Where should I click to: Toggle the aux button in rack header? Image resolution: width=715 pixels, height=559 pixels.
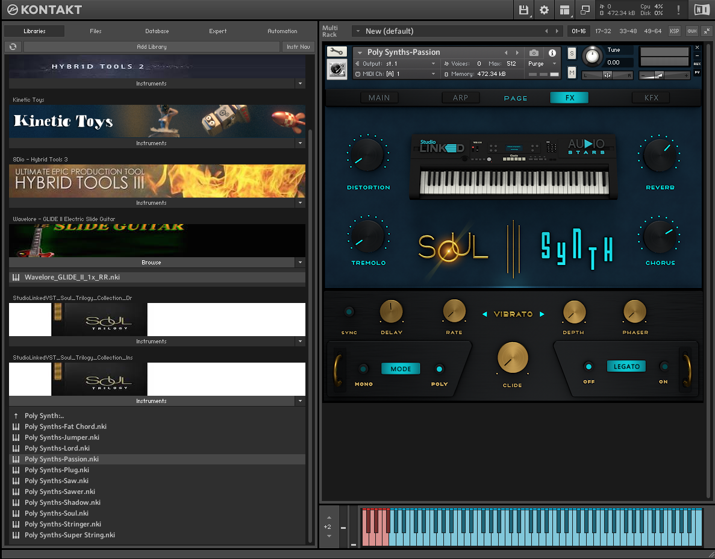click(x=692, y=31)
